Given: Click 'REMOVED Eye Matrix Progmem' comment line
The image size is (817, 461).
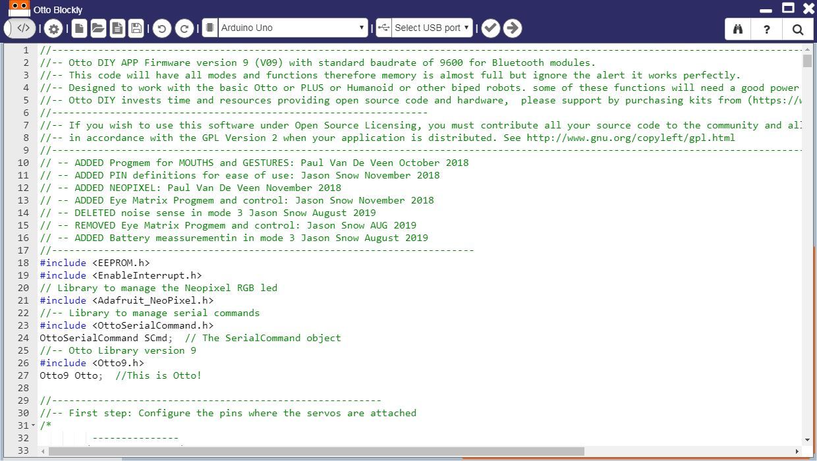Looking at the screenshot, I should 228,225.
